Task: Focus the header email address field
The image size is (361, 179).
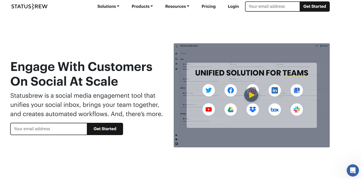Action: coord(273,6)
